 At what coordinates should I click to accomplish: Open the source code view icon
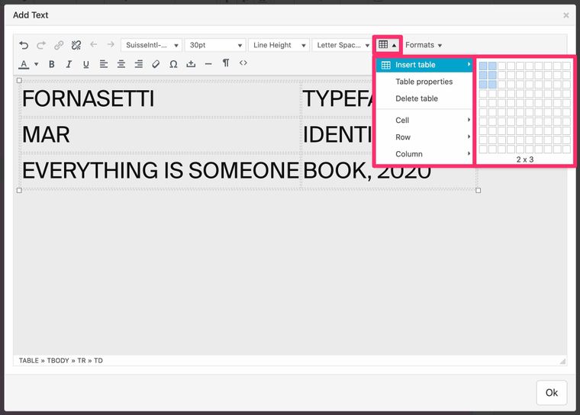(243, 63)
